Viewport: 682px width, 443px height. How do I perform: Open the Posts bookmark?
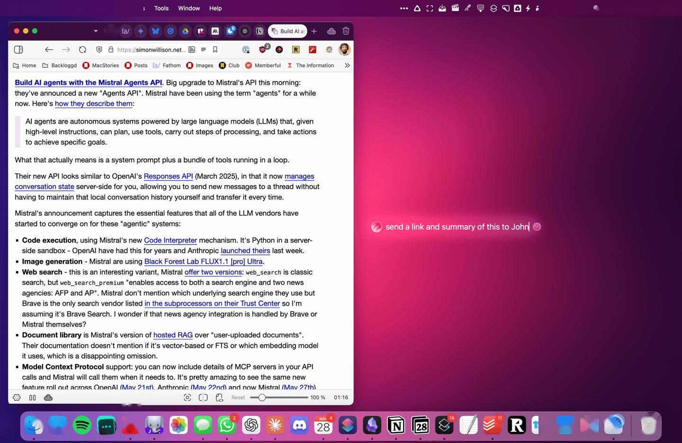pyautogui.click(x=136, y=65)
